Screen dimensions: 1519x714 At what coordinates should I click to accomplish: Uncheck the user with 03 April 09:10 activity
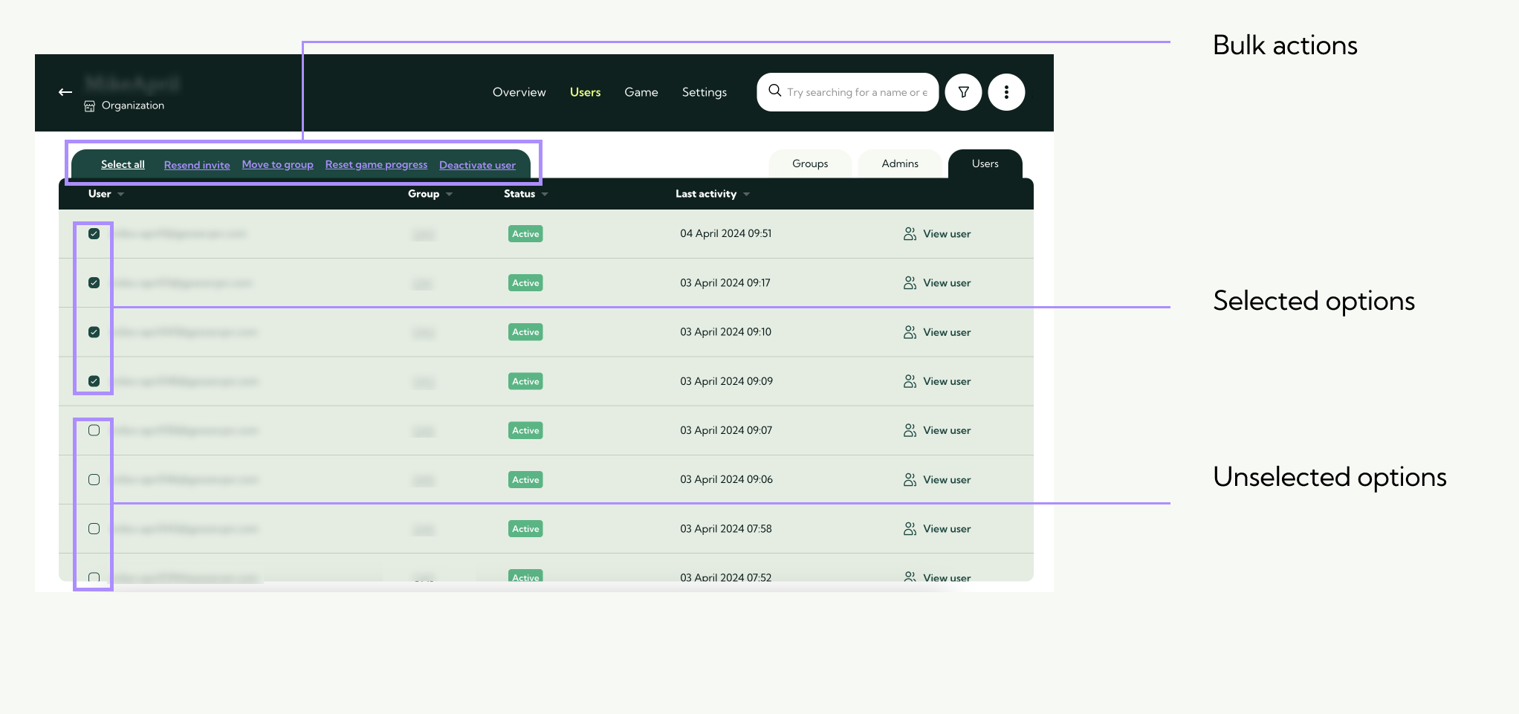coord(94,332)
